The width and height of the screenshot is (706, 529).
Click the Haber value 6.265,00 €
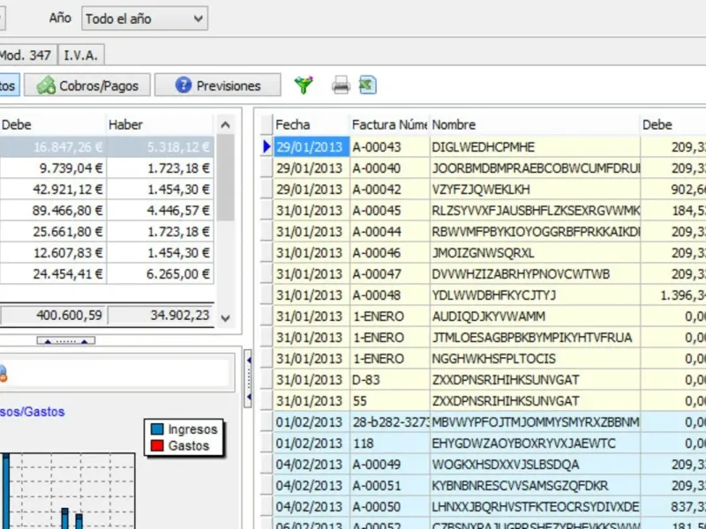(160, 274)
